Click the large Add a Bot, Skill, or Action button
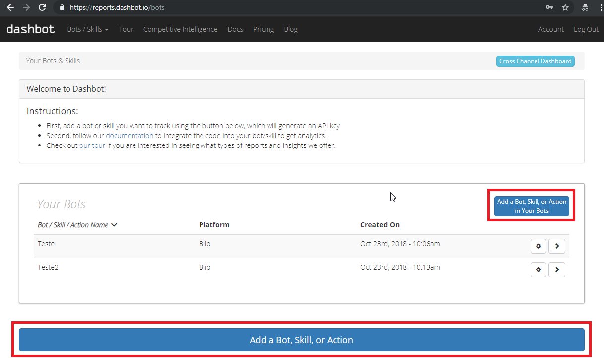Screen dimensions: 604x363 tap(302, 340)
